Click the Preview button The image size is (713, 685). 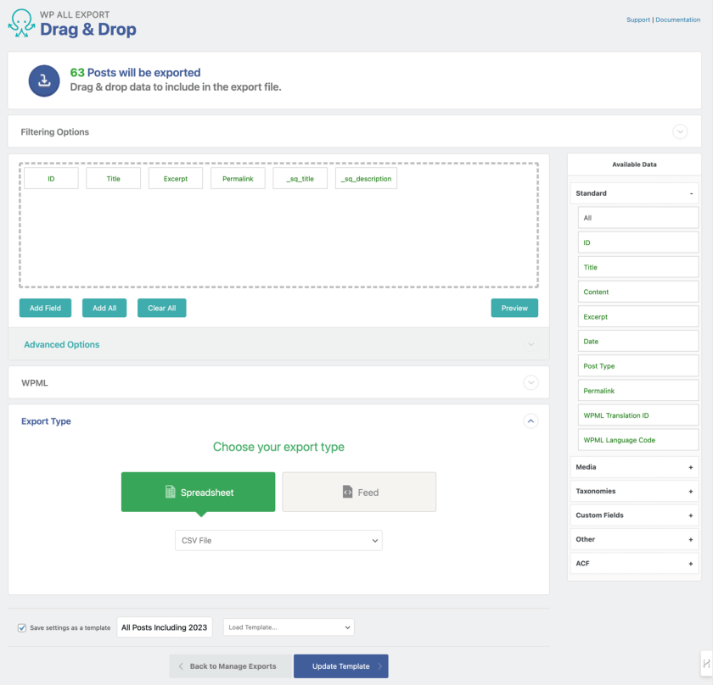[x=514, y=308]
